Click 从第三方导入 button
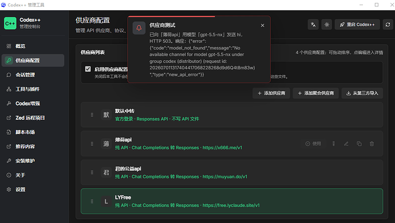395x223 pixels. pos(362,93)
